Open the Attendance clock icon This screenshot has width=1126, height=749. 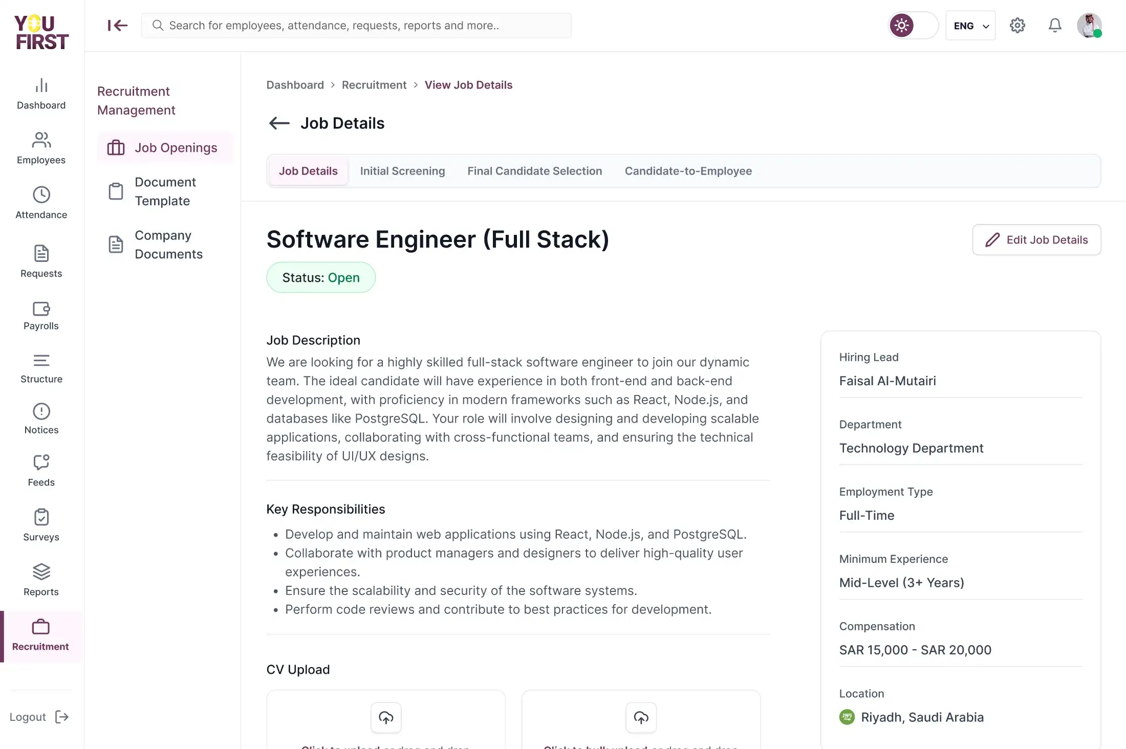coord(41,195)
